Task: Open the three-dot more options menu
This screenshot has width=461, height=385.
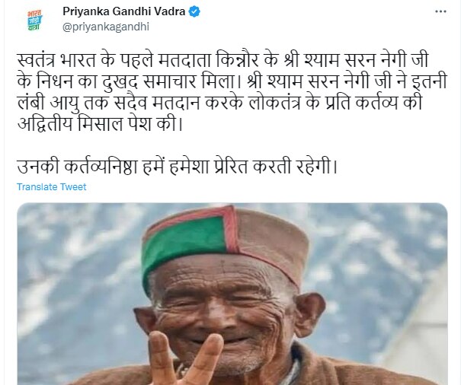Action: point(440,11)
